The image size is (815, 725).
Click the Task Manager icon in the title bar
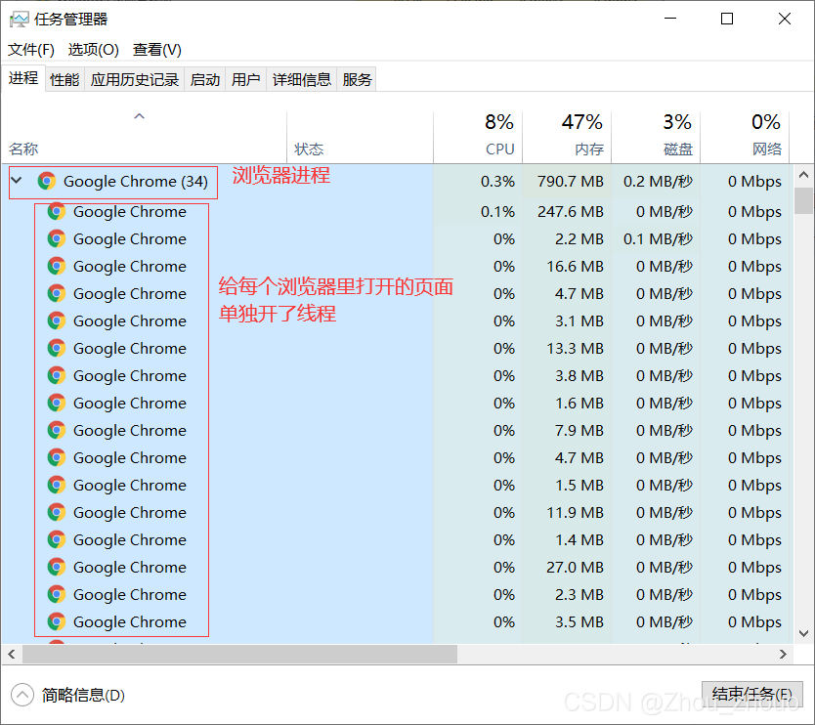click(19, 20)
